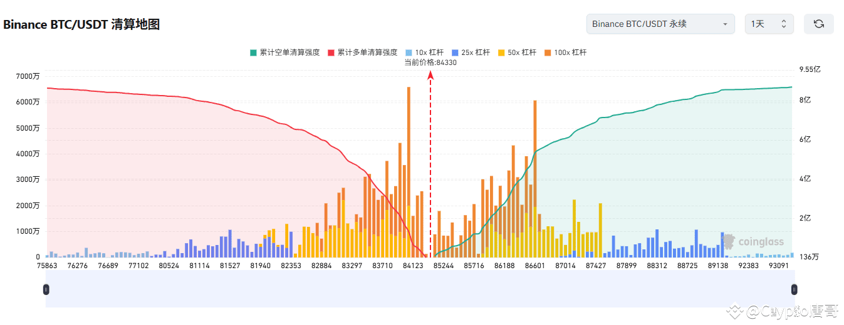This screenshot has width=844, height=325.
Task: Click the x-axis label 93091
Action: [779, 266]
